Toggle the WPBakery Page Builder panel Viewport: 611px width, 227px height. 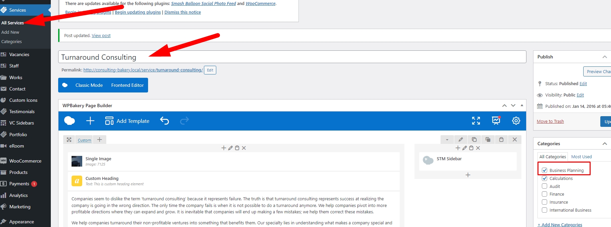pos(522,105)
